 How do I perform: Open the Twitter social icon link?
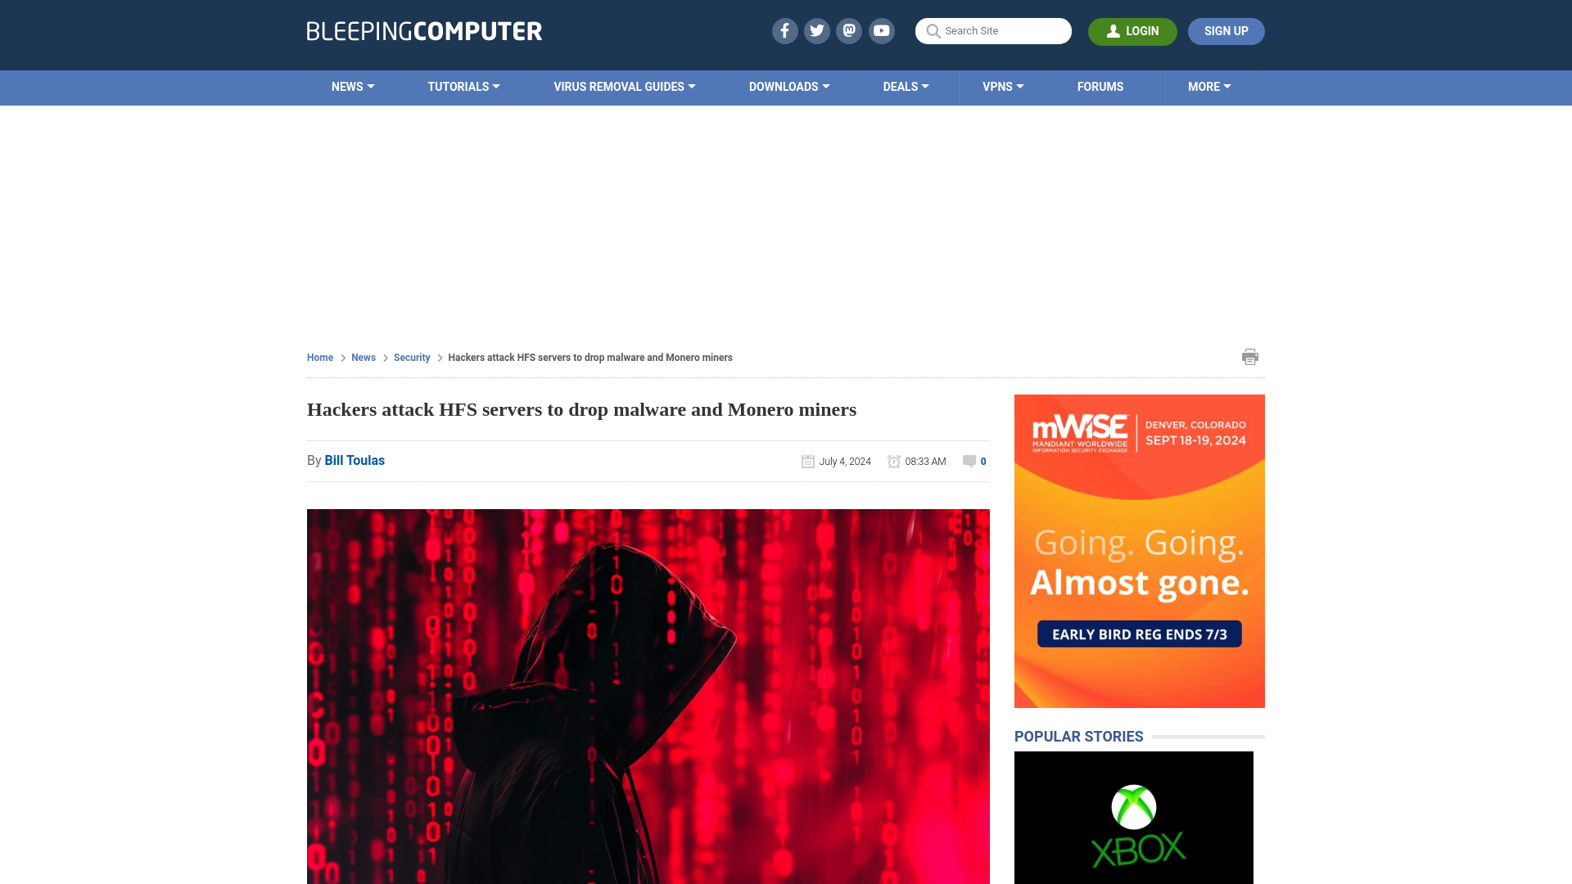(816, 30)
